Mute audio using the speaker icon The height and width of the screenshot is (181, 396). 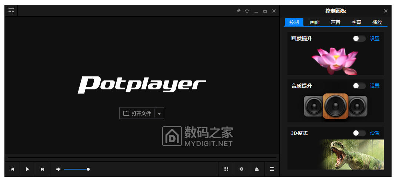pos(58,169)
